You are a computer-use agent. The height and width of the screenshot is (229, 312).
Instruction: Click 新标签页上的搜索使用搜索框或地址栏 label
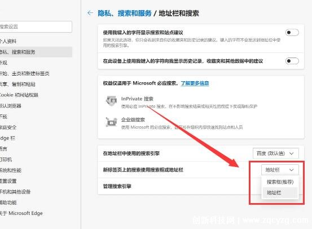[x=143, y=170]
